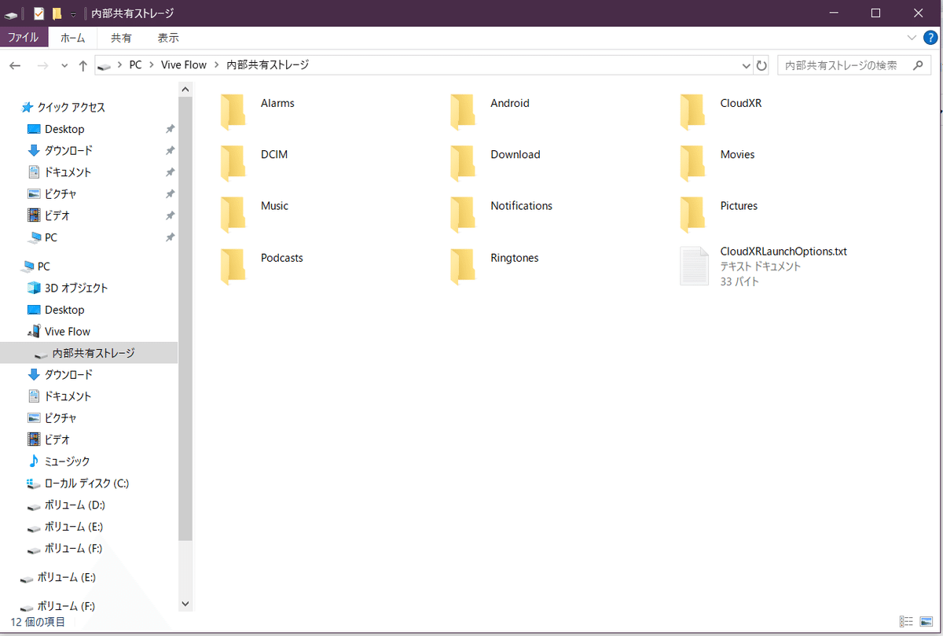
Task: Switch to details view in the status bar
Action: (x=906, y=621)
